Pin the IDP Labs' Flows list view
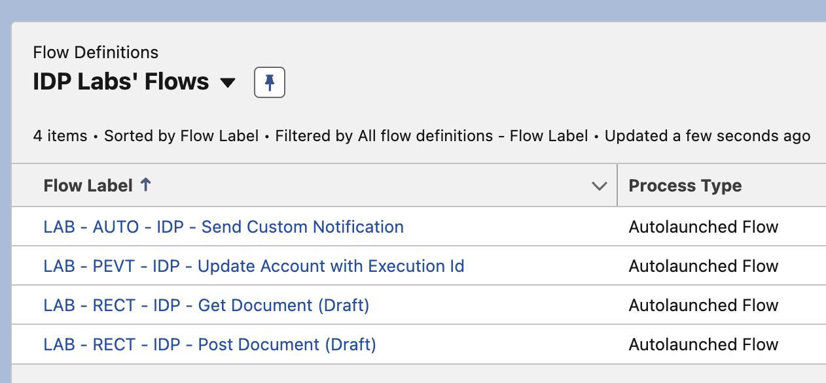This screenshot has width=826, height=383. [x=269, y=82]
